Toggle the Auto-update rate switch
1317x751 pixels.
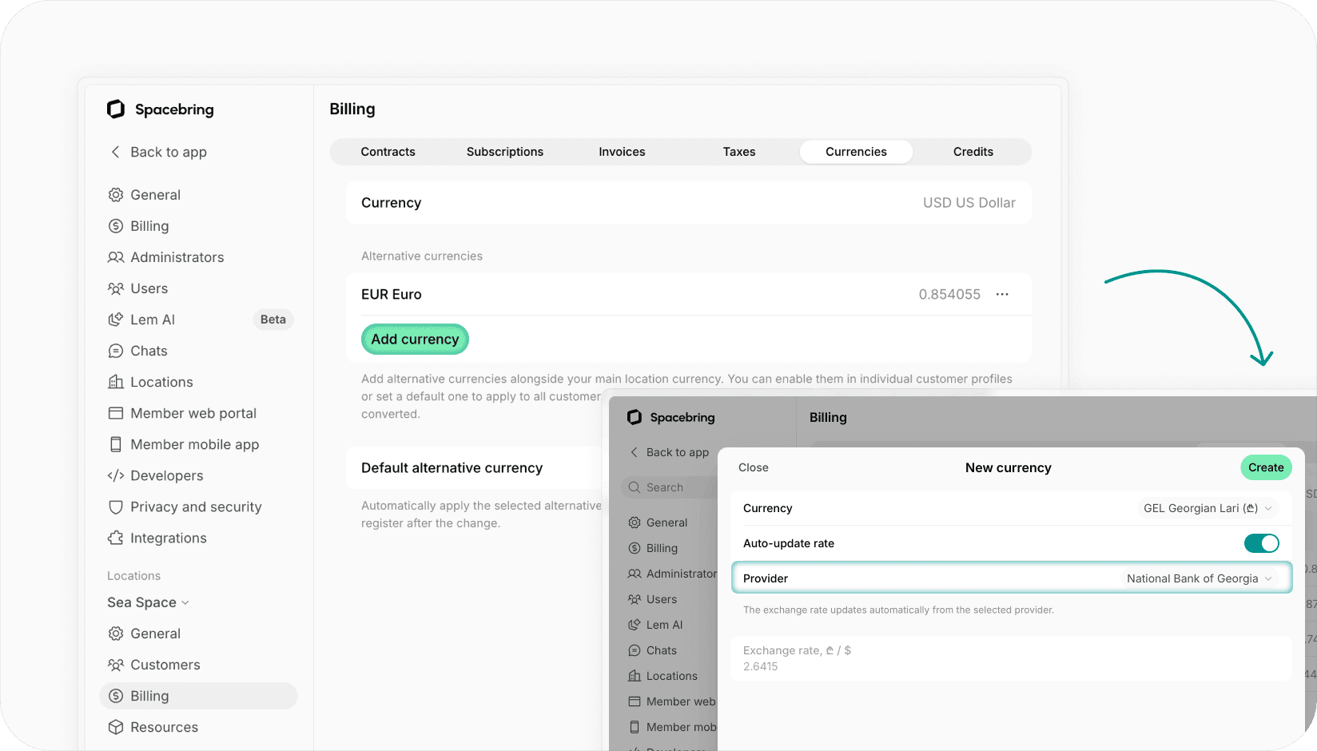pos(1262,543)
